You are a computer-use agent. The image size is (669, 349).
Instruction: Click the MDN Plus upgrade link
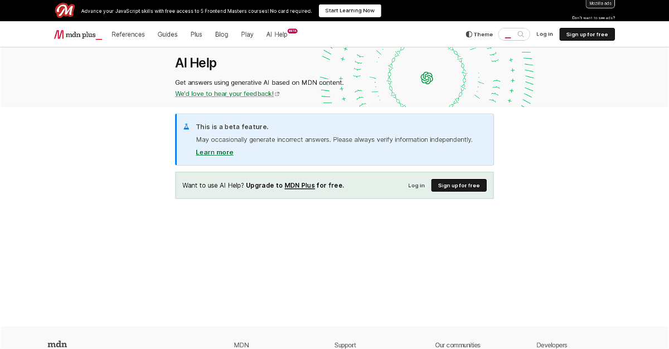click(299, 186)
